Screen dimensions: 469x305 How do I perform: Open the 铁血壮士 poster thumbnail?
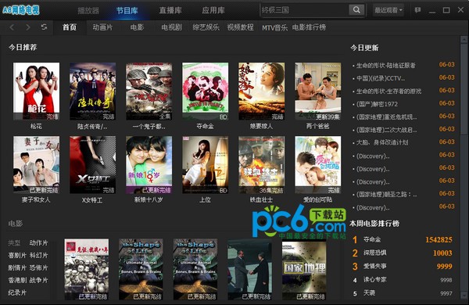pos(261,165)
